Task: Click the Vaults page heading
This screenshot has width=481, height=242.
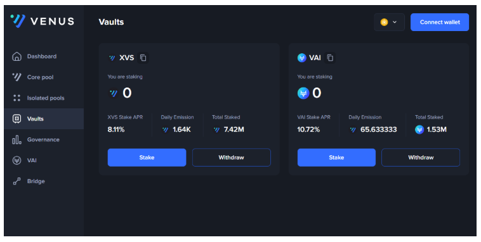Action: coord(111,22)
